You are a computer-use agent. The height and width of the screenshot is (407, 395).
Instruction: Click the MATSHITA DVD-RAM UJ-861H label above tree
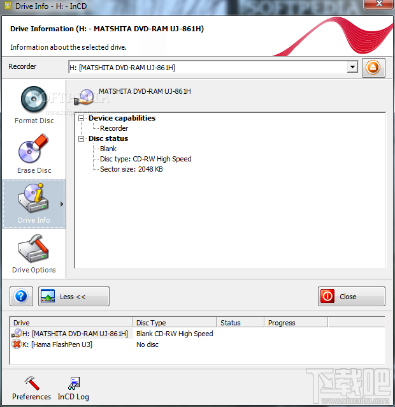145,91
